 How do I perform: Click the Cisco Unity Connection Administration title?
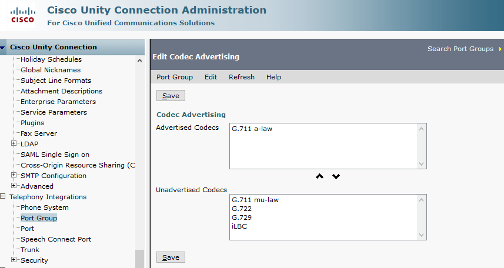tap(157, 10)
